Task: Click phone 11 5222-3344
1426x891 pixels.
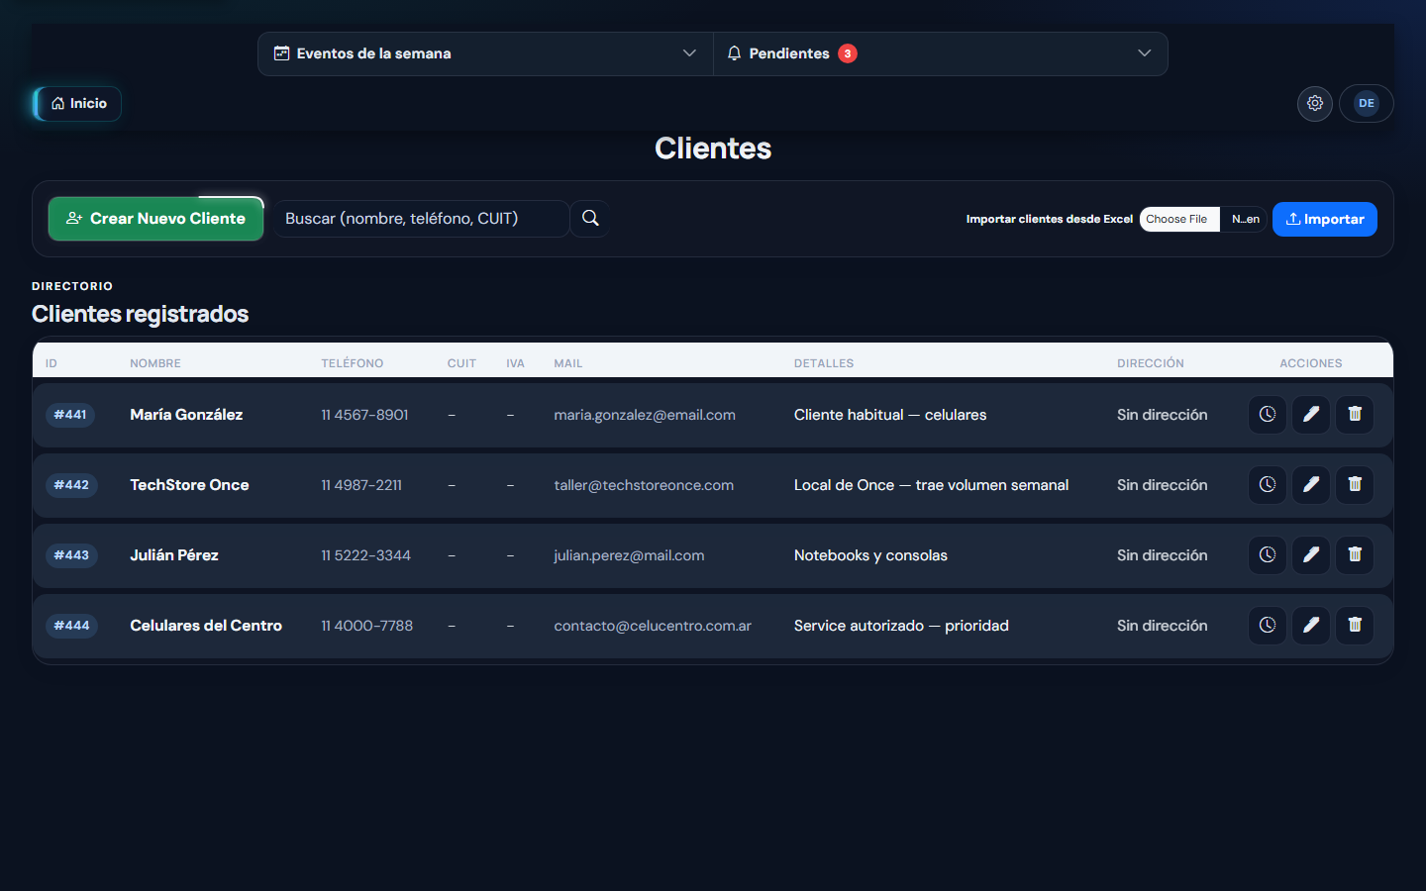Action: click(x=365, y=555)
